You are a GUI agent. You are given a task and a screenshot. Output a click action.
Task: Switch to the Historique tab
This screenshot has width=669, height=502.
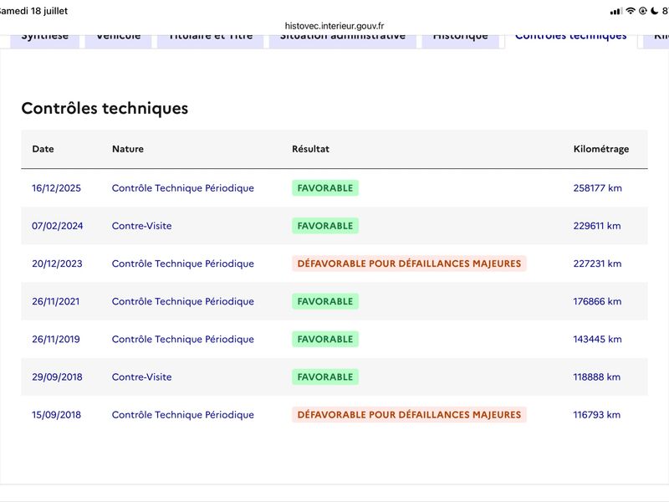tap(461, 39)
